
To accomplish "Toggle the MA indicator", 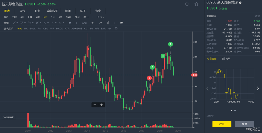I will [26, 29].
